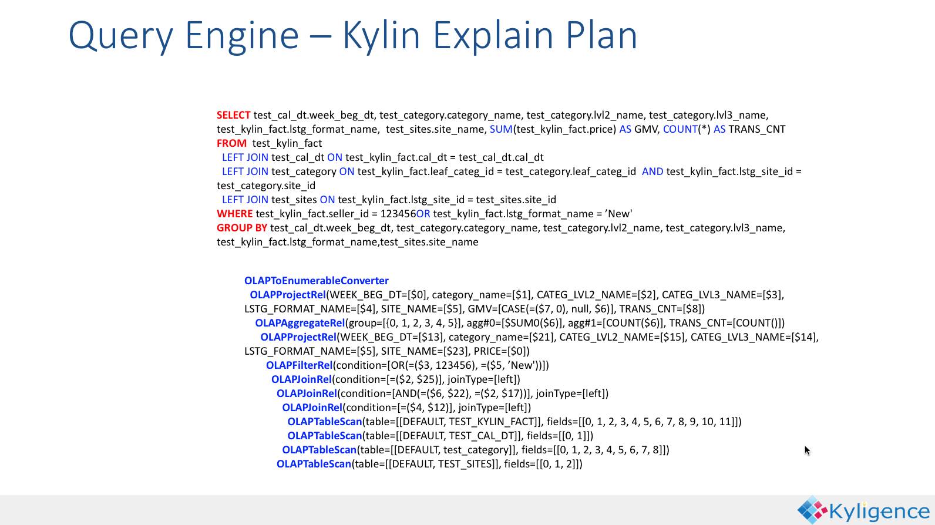Click LEFT JOIN before test_cal_dt
This screenshot has height=525, width=935.
pos(245,157)
